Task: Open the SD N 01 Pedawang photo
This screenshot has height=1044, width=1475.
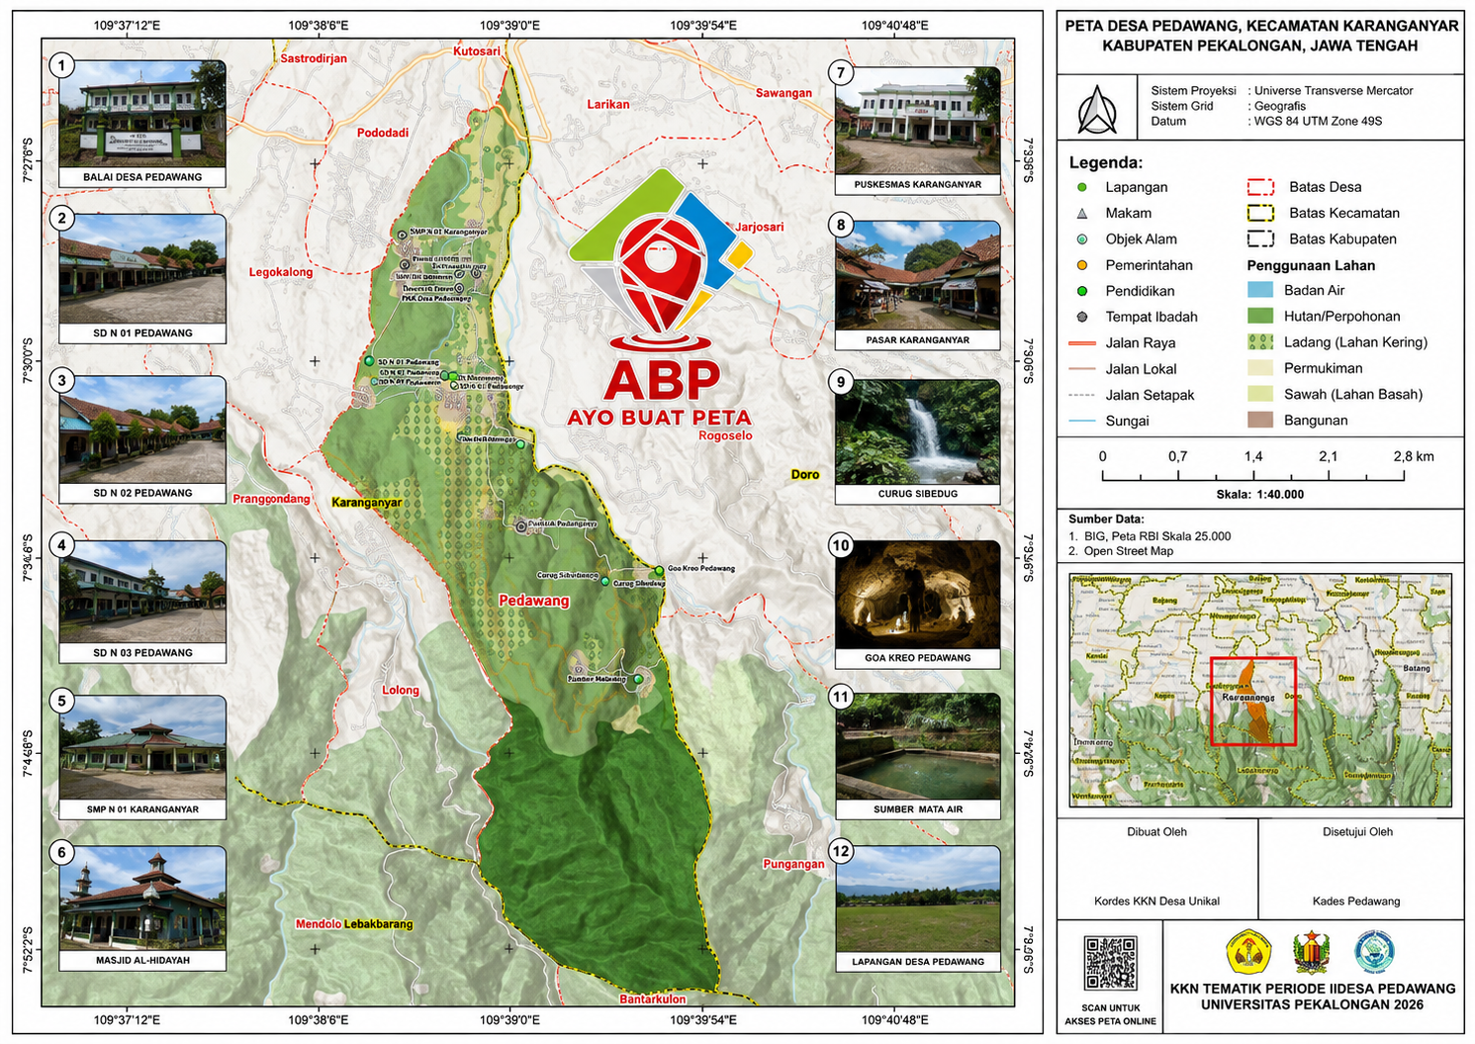Action: coord(142,269)
